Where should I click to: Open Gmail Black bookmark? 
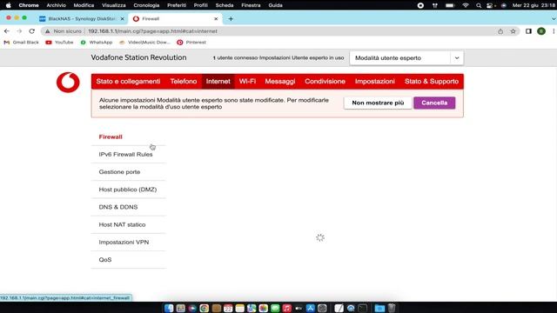[21, 43]
